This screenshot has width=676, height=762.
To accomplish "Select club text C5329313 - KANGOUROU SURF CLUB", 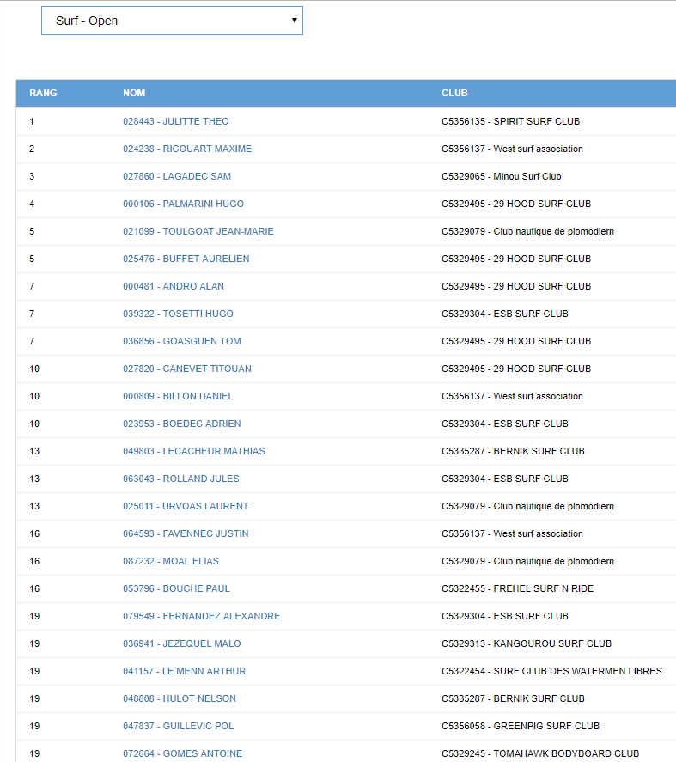I will [x=527, y=643].
